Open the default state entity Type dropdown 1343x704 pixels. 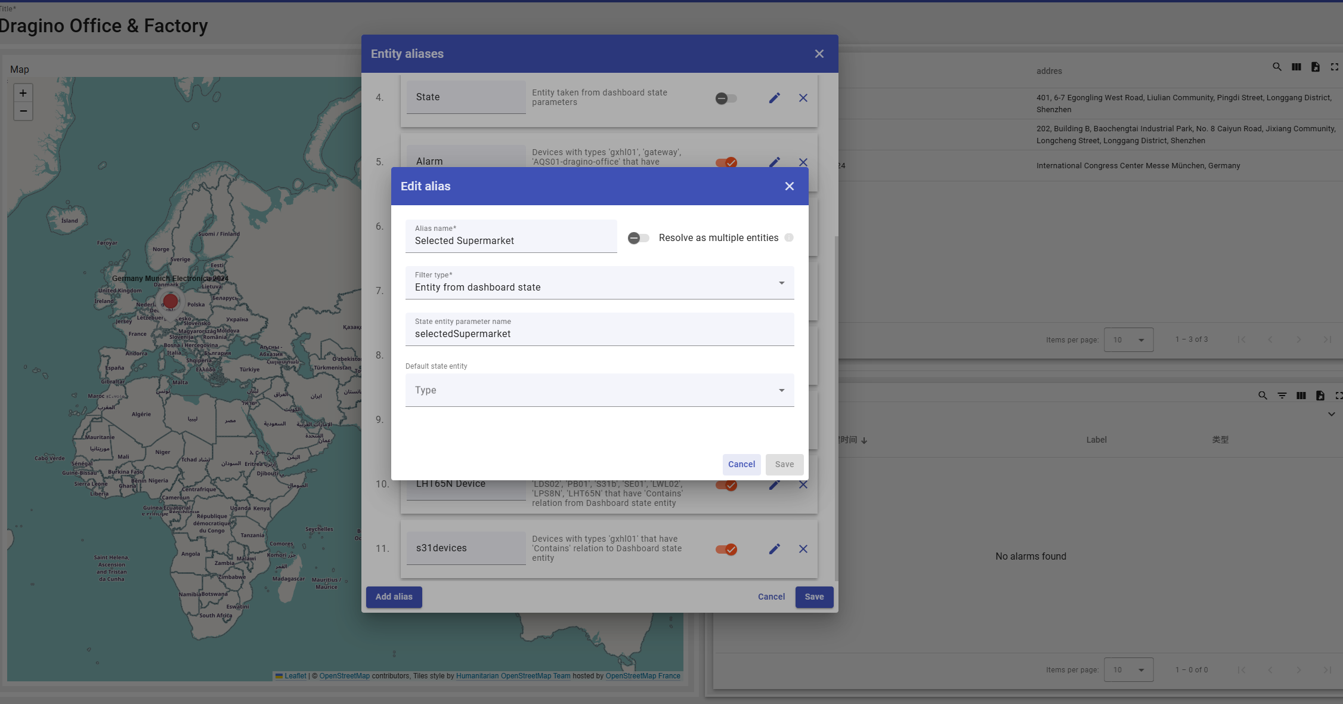(599, 390)
